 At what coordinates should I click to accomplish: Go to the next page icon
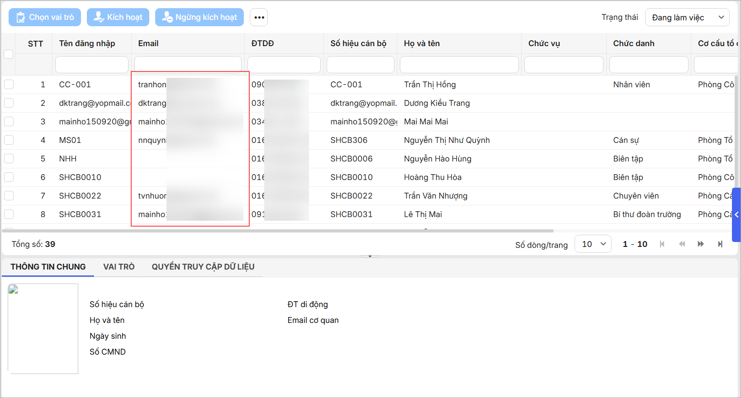coord(701,244)
